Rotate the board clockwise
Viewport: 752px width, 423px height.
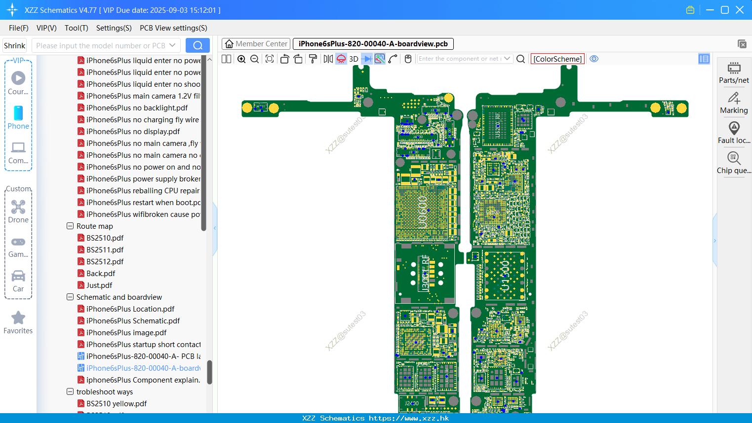[298, 59]
